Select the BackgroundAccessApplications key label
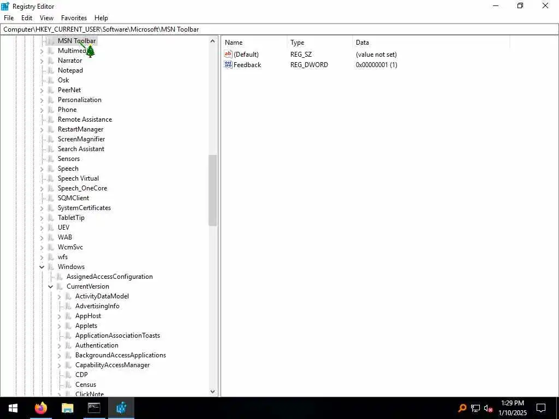559x419 pixels. click(x=121, y=355)
